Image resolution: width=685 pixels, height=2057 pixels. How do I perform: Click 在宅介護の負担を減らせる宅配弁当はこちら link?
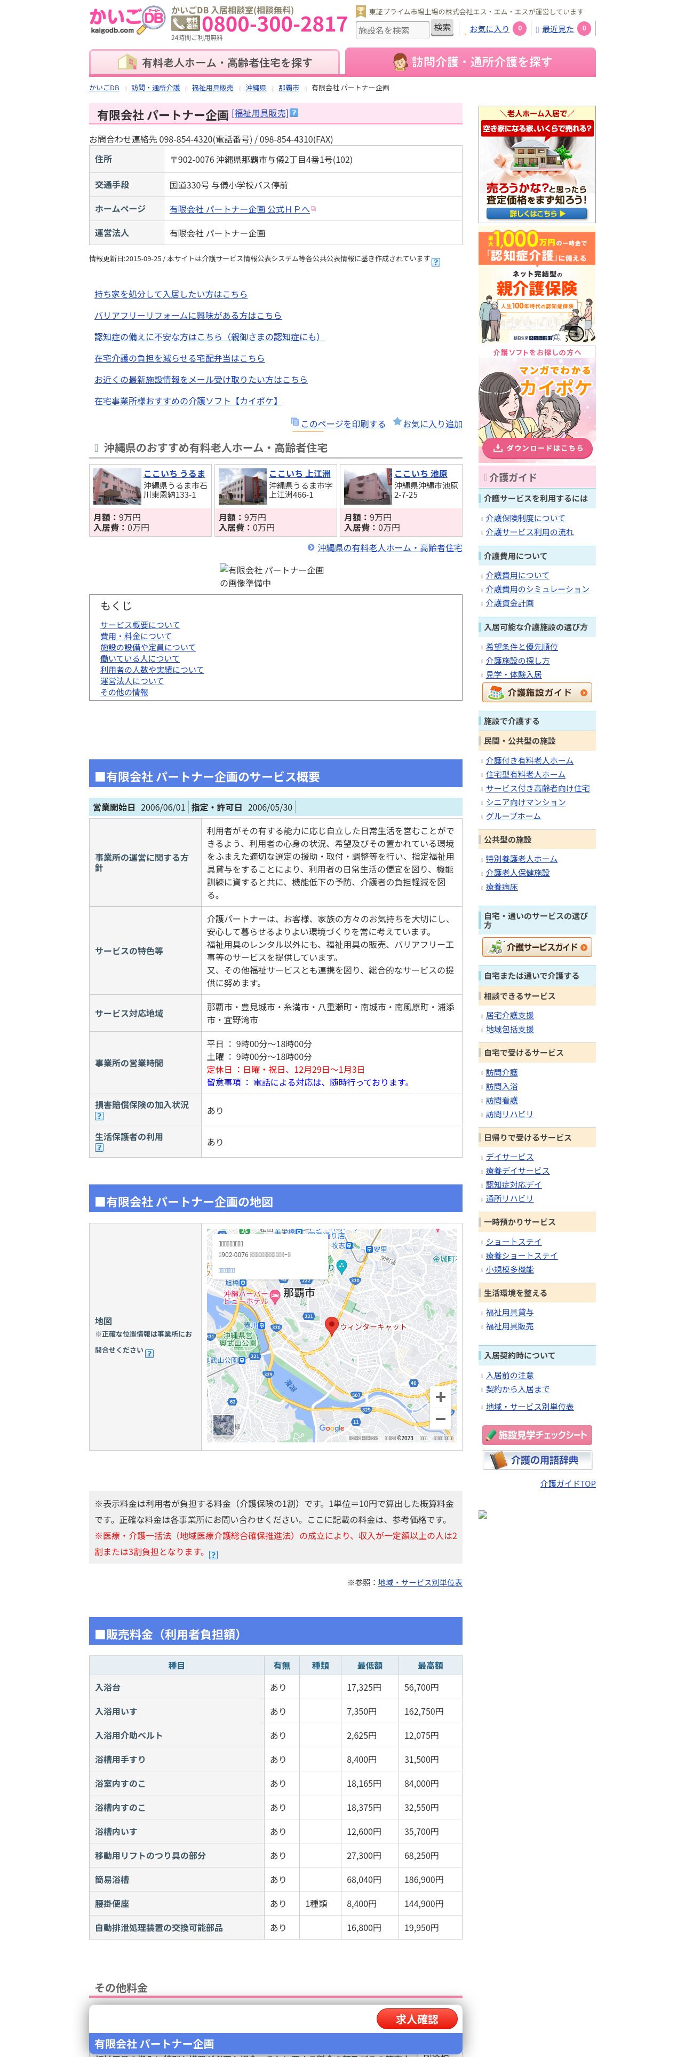179,358
